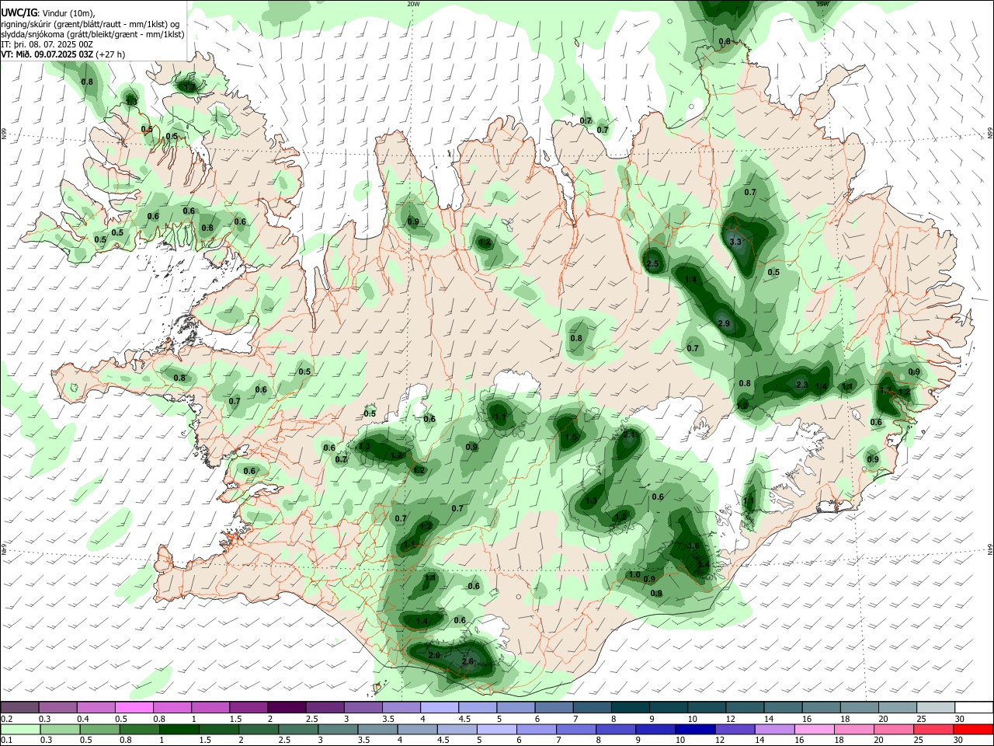Click the 'rigning/skúrir' legend description line
The height and width of the screenshot is (746, 994).
coord(90,23)
